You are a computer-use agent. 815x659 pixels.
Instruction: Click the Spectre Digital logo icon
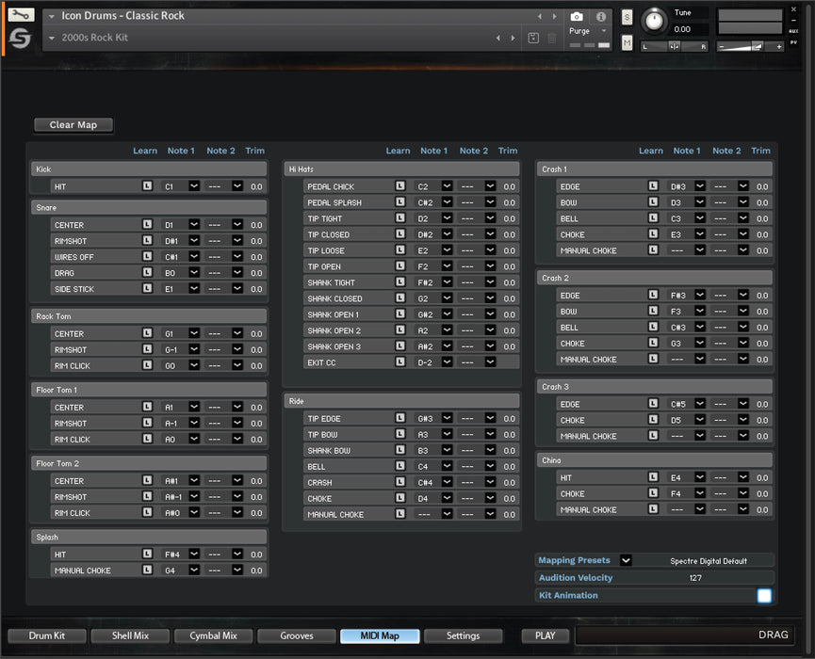click(20, 38)
